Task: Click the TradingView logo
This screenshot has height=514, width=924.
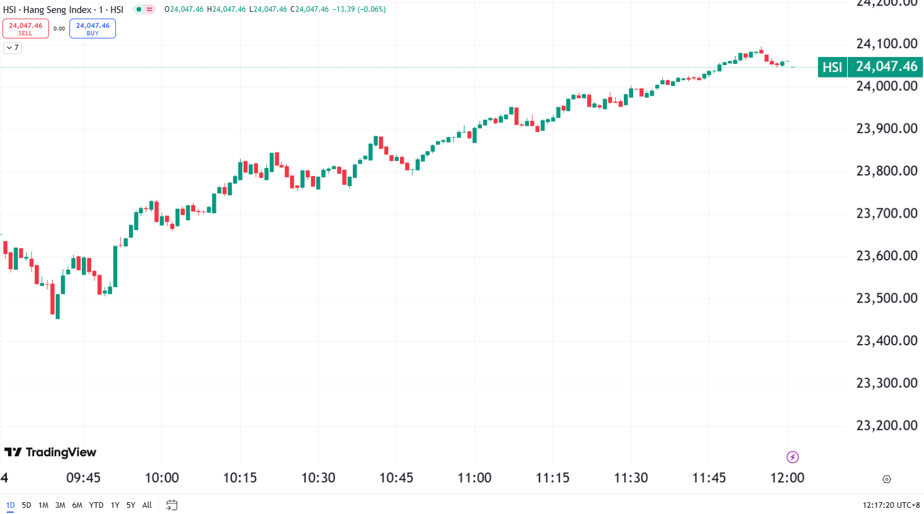Action: (x=50, y=452)
